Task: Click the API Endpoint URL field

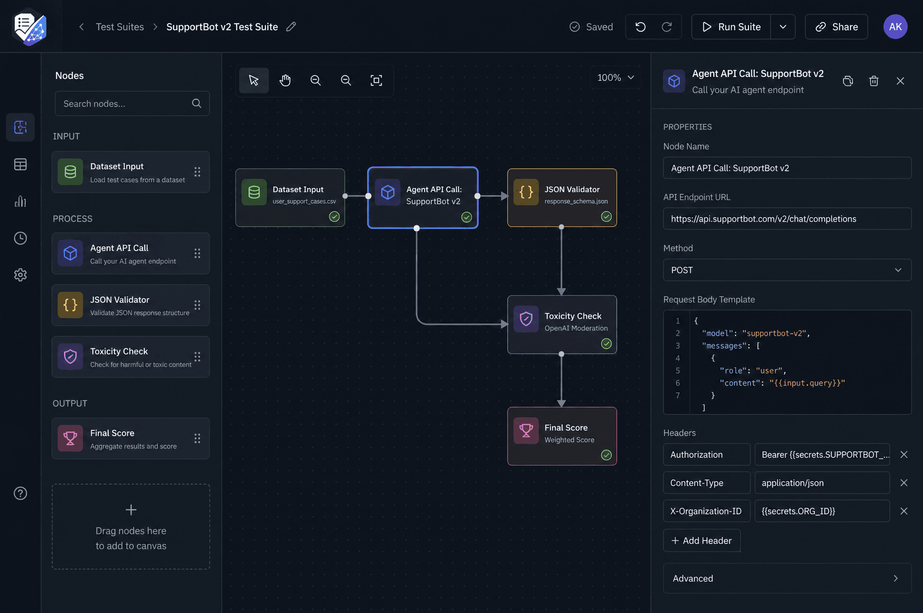Action: 787,219
